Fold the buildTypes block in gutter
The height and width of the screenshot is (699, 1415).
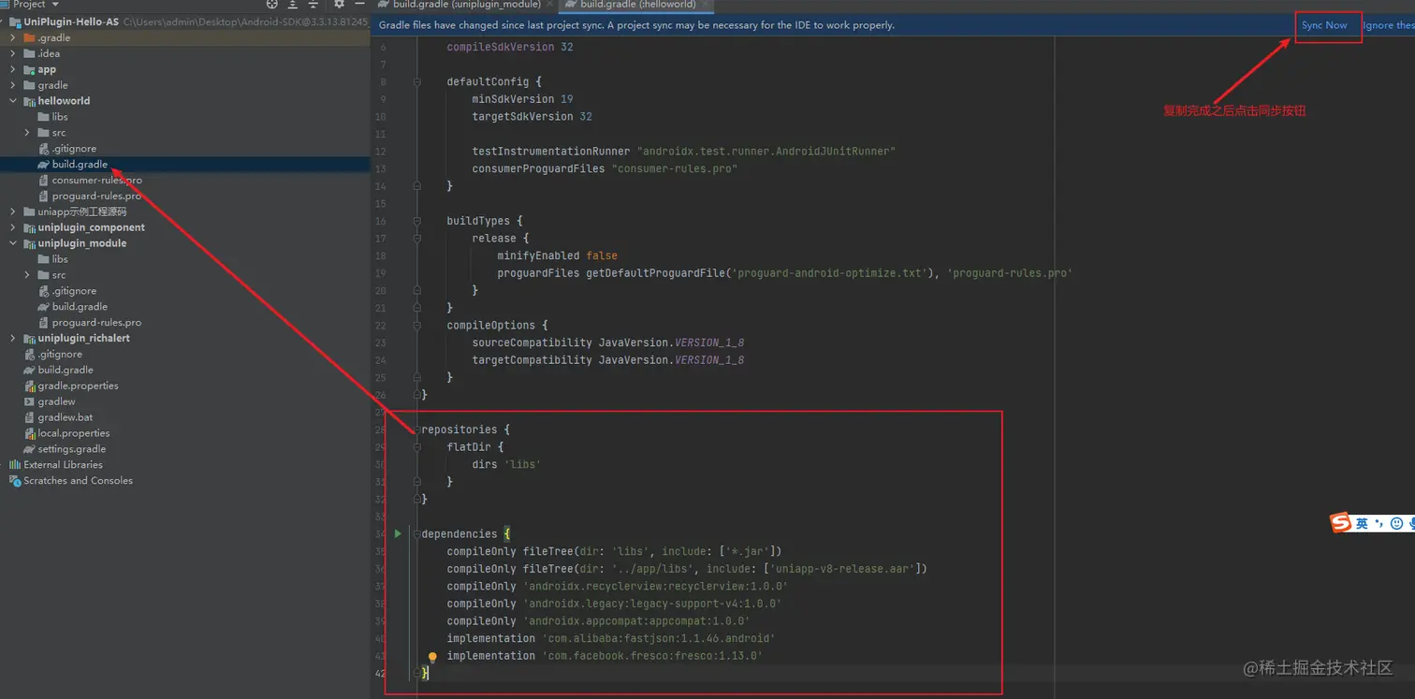pos(417,221)
